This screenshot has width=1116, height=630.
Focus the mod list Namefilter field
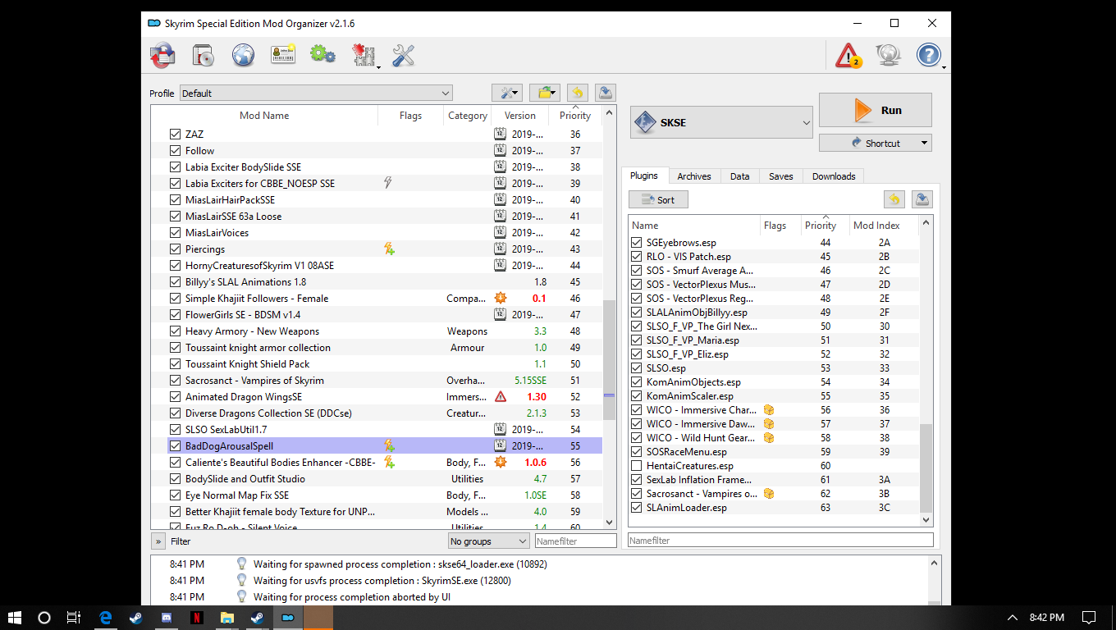(x=575, y=541)
